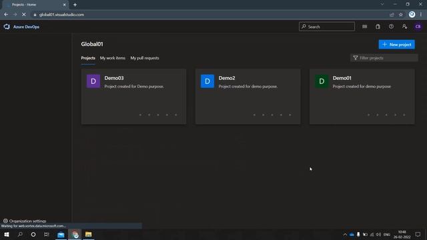
Task: Click the clock and date in taskbar
Action: 402,235
